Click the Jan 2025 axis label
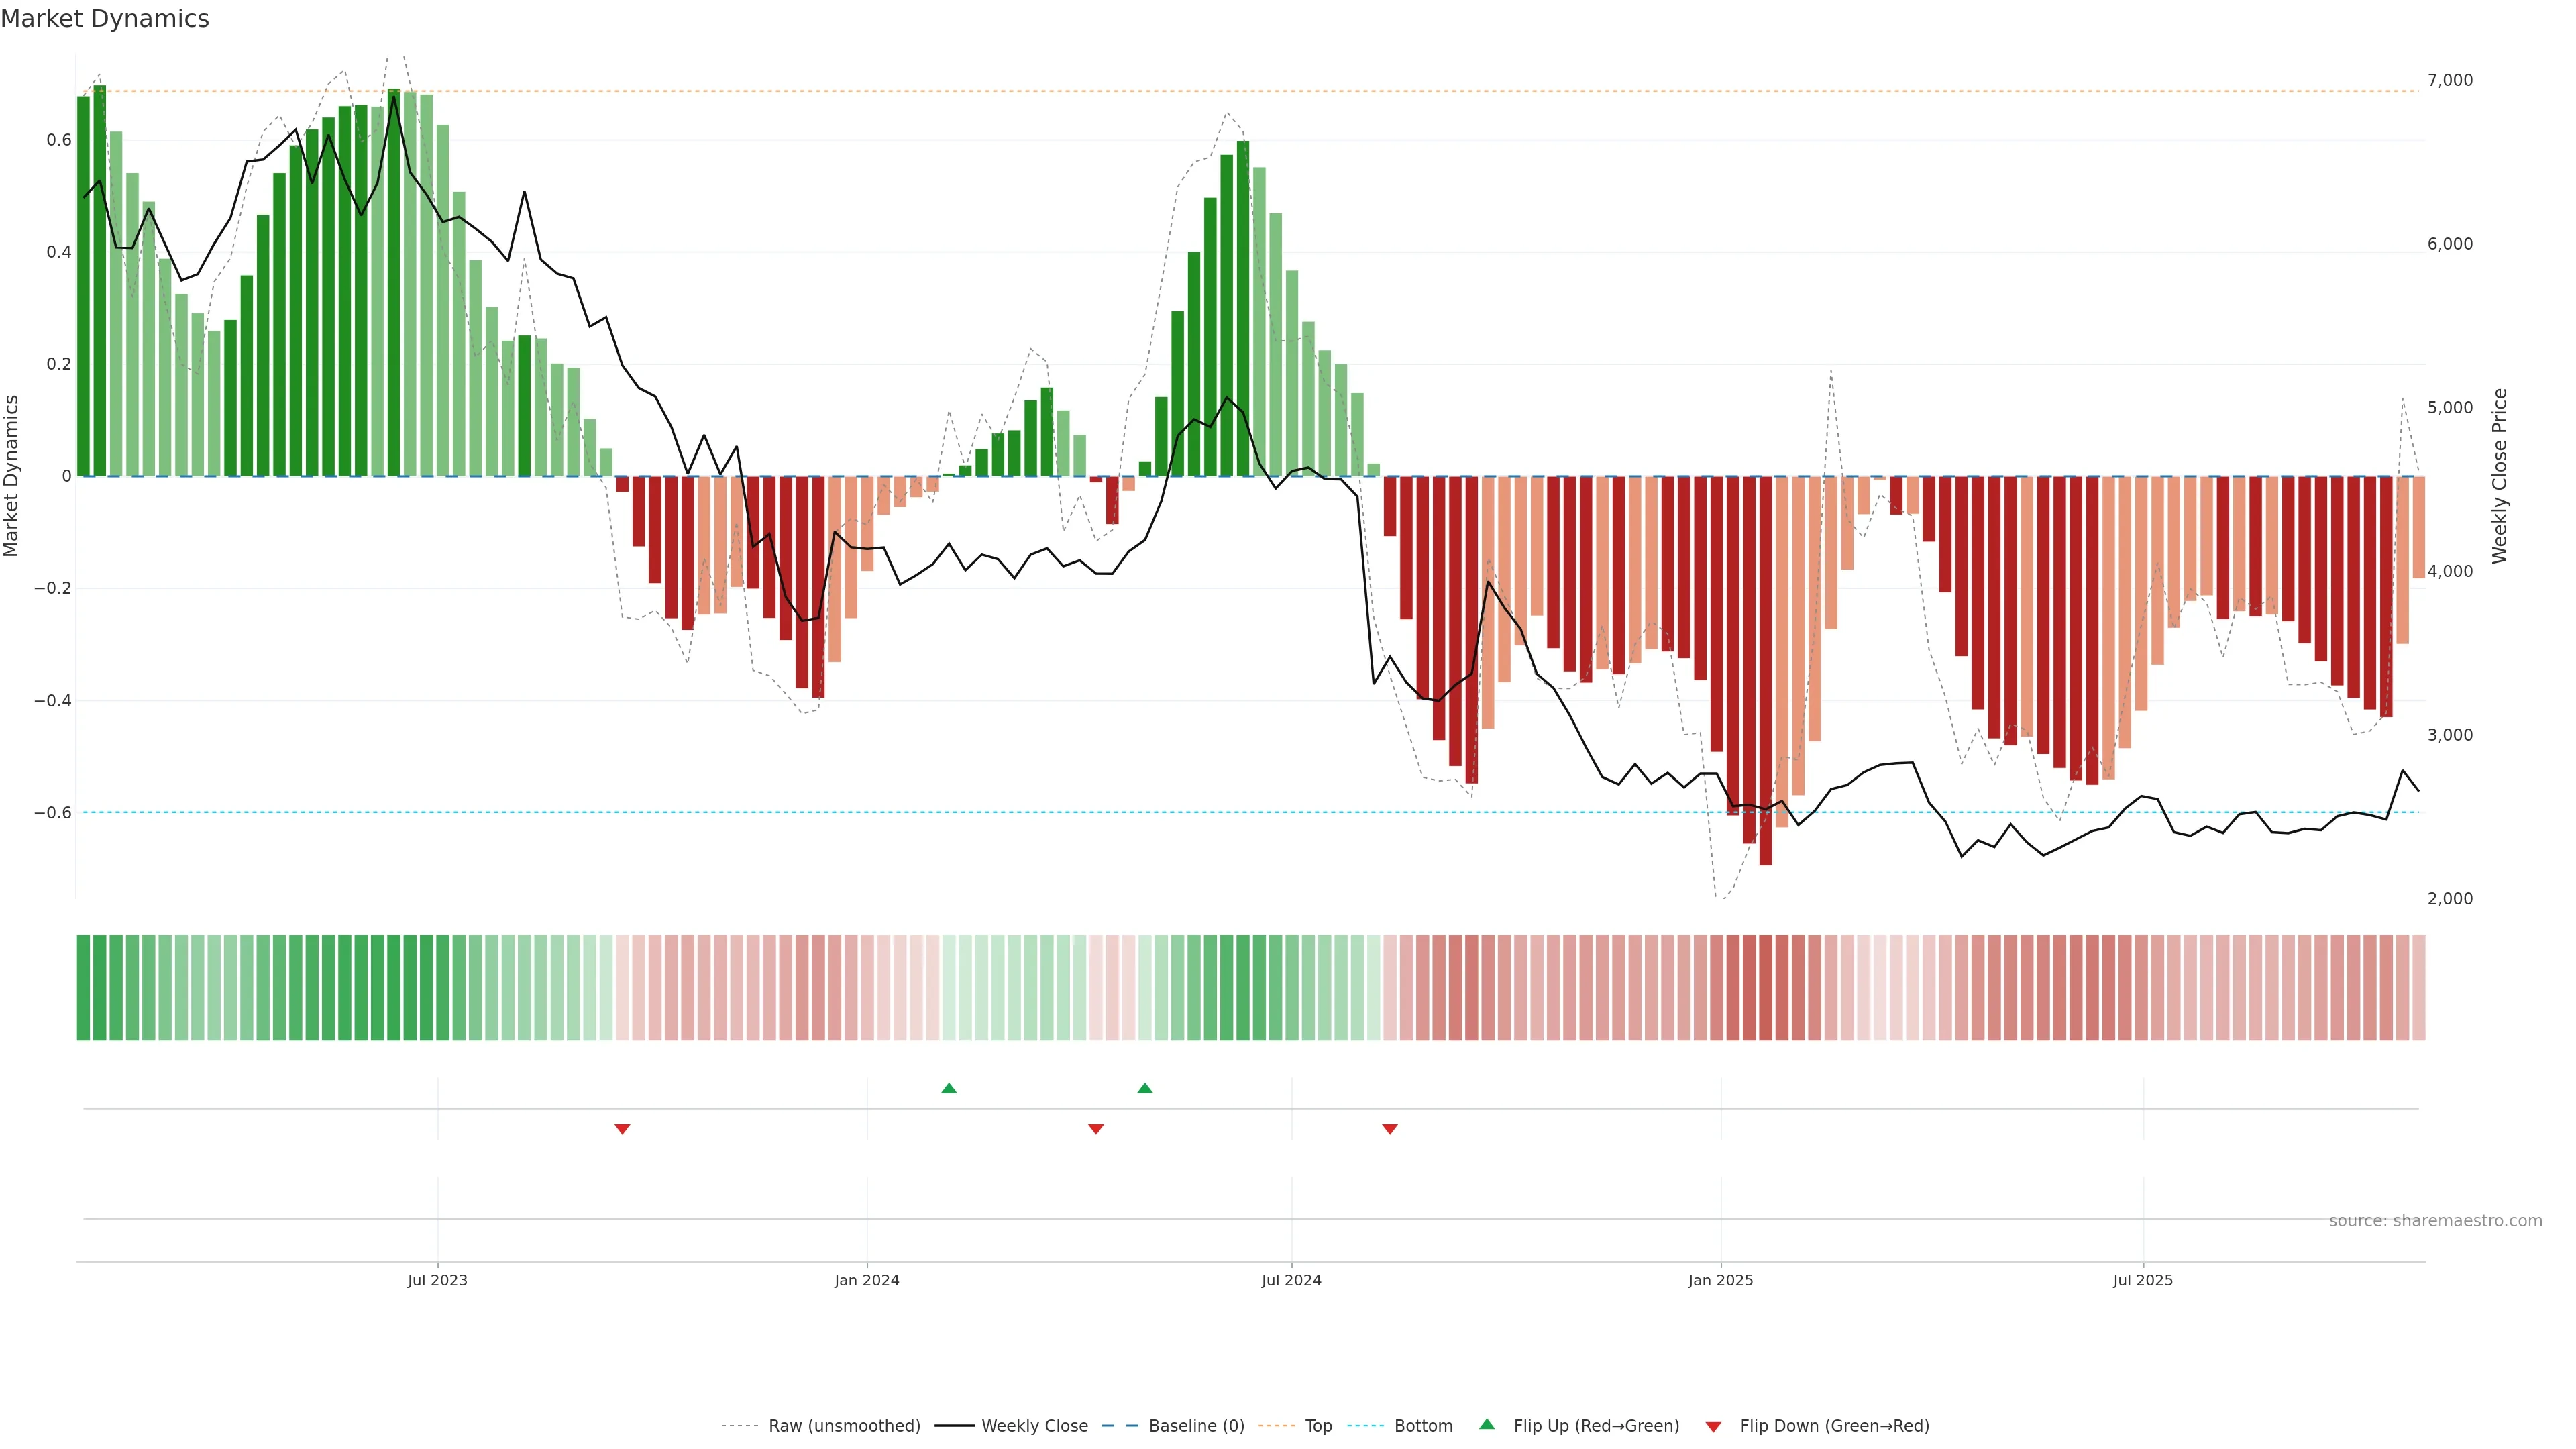This screenshot has width=2576, height=1449. pyautogui.click(x=1720, y=1280)
